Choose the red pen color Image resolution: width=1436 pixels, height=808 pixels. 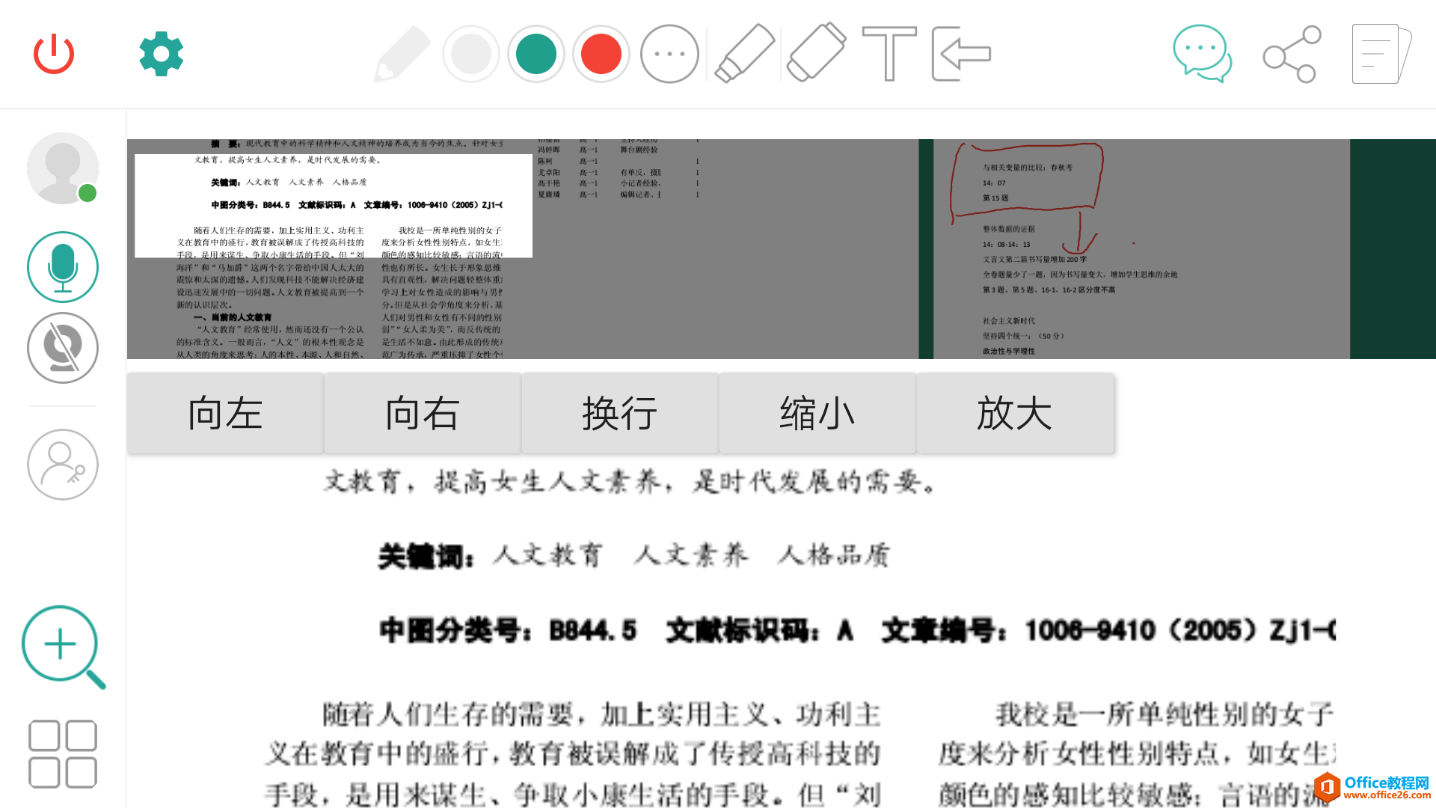click(601, 54)
